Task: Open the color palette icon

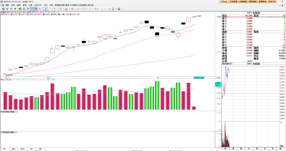Action: click(113, 9)
